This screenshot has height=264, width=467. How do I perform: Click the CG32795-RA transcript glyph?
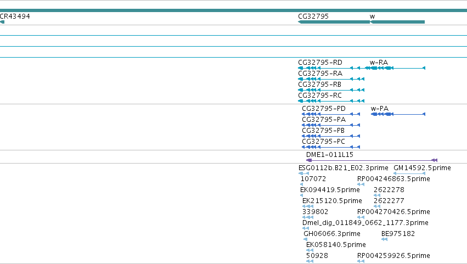tap(331, 79)
